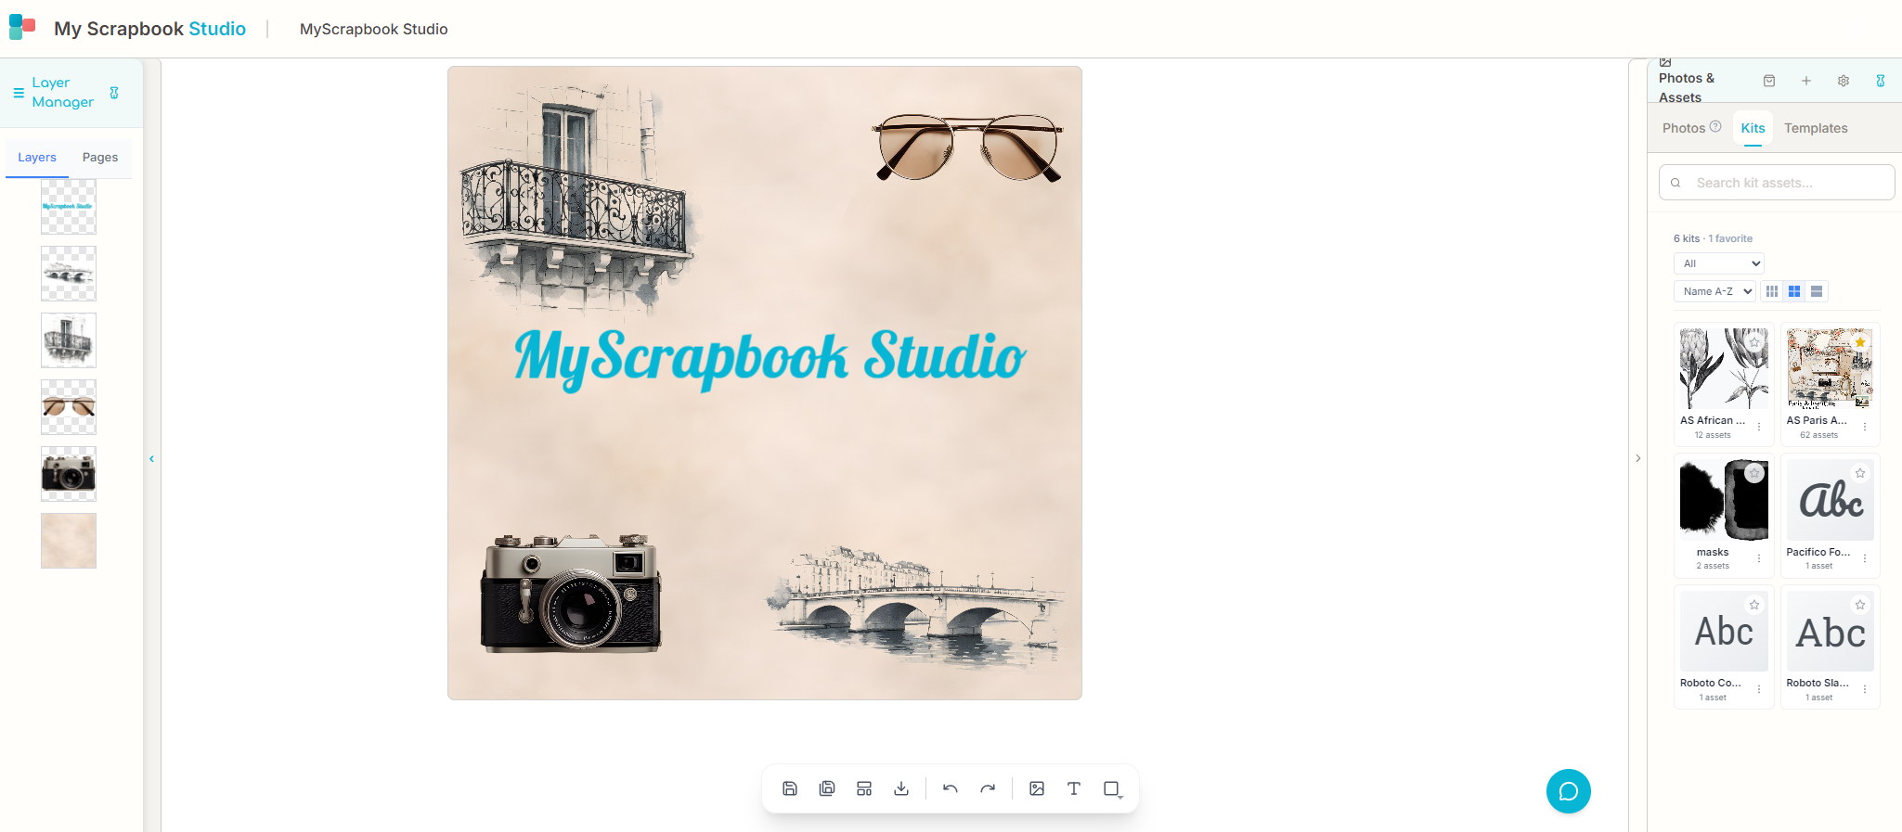Click the help icon next to Photos tab
The image size is (1902, 832).
click(x=1715, y=126)
